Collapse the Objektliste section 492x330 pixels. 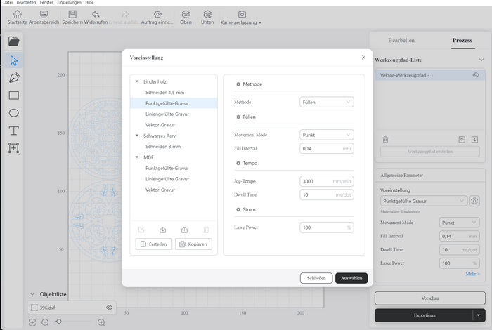point(32,294)
